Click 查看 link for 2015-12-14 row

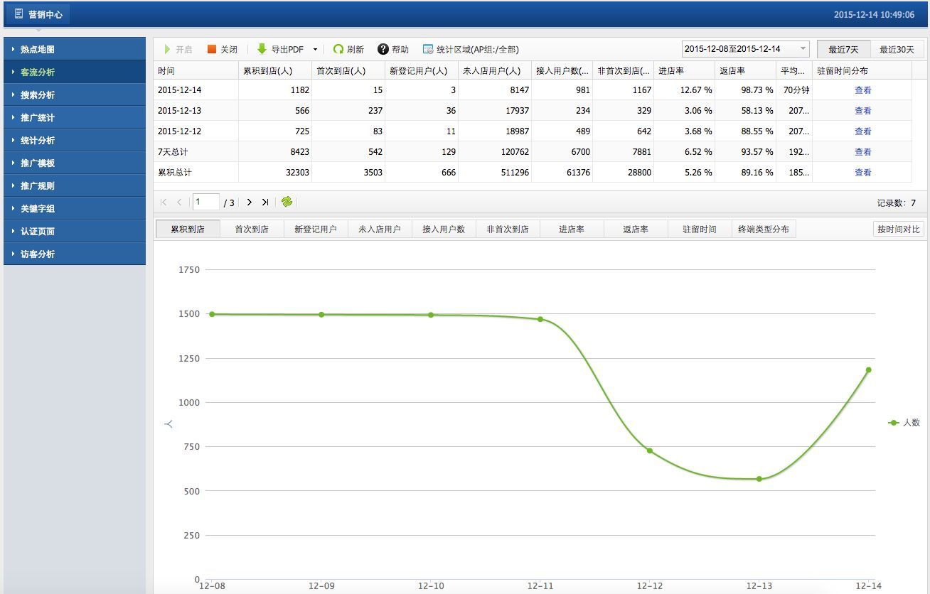coord(862,90)
